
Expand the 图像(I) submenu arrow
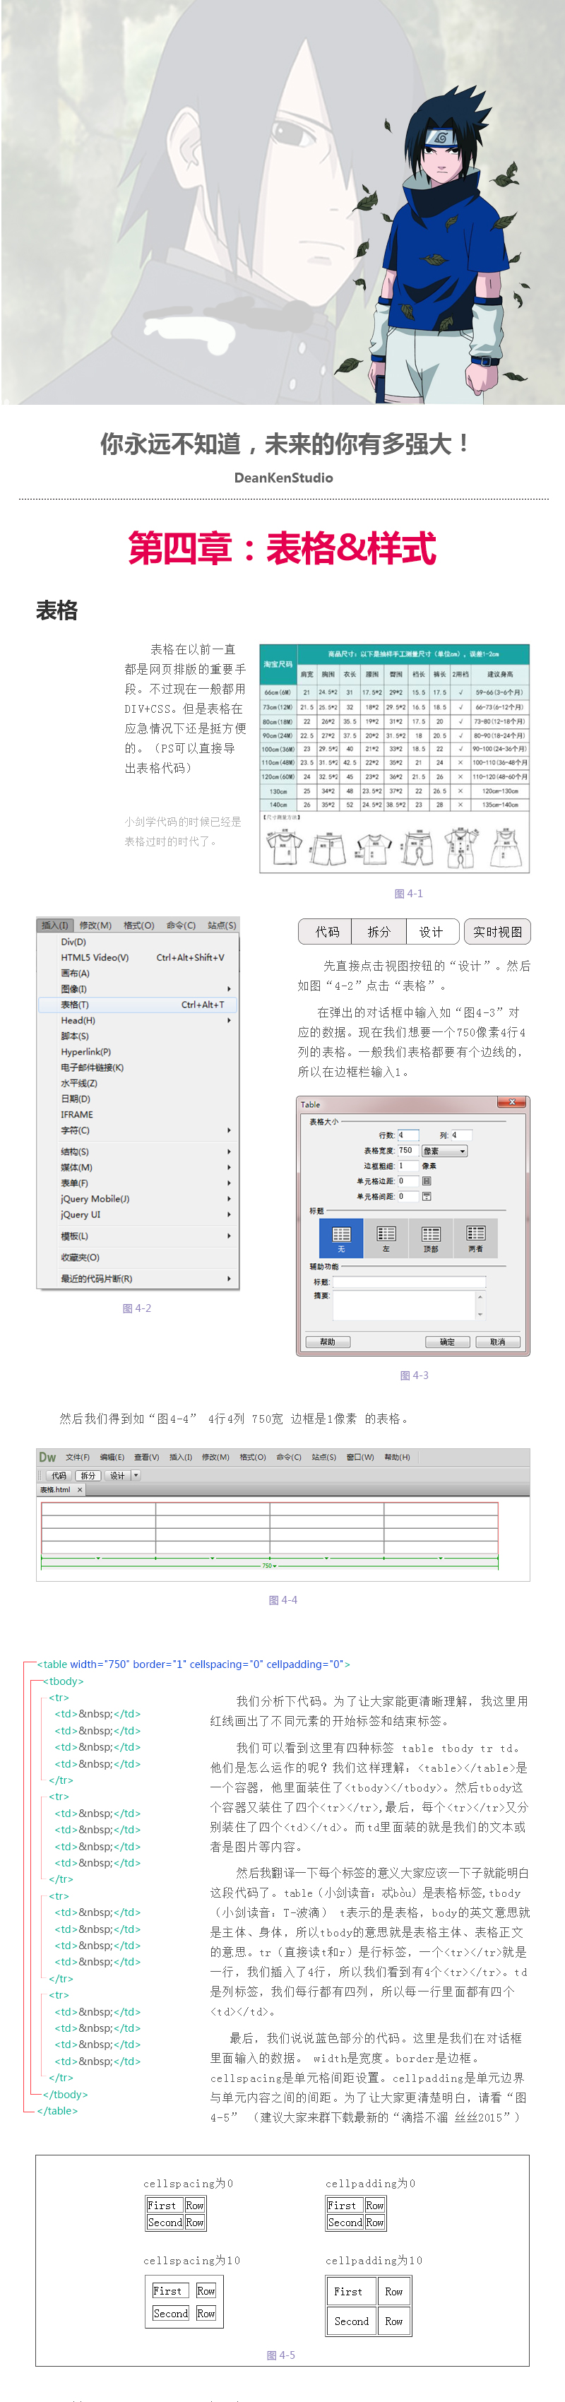(228, 988)
